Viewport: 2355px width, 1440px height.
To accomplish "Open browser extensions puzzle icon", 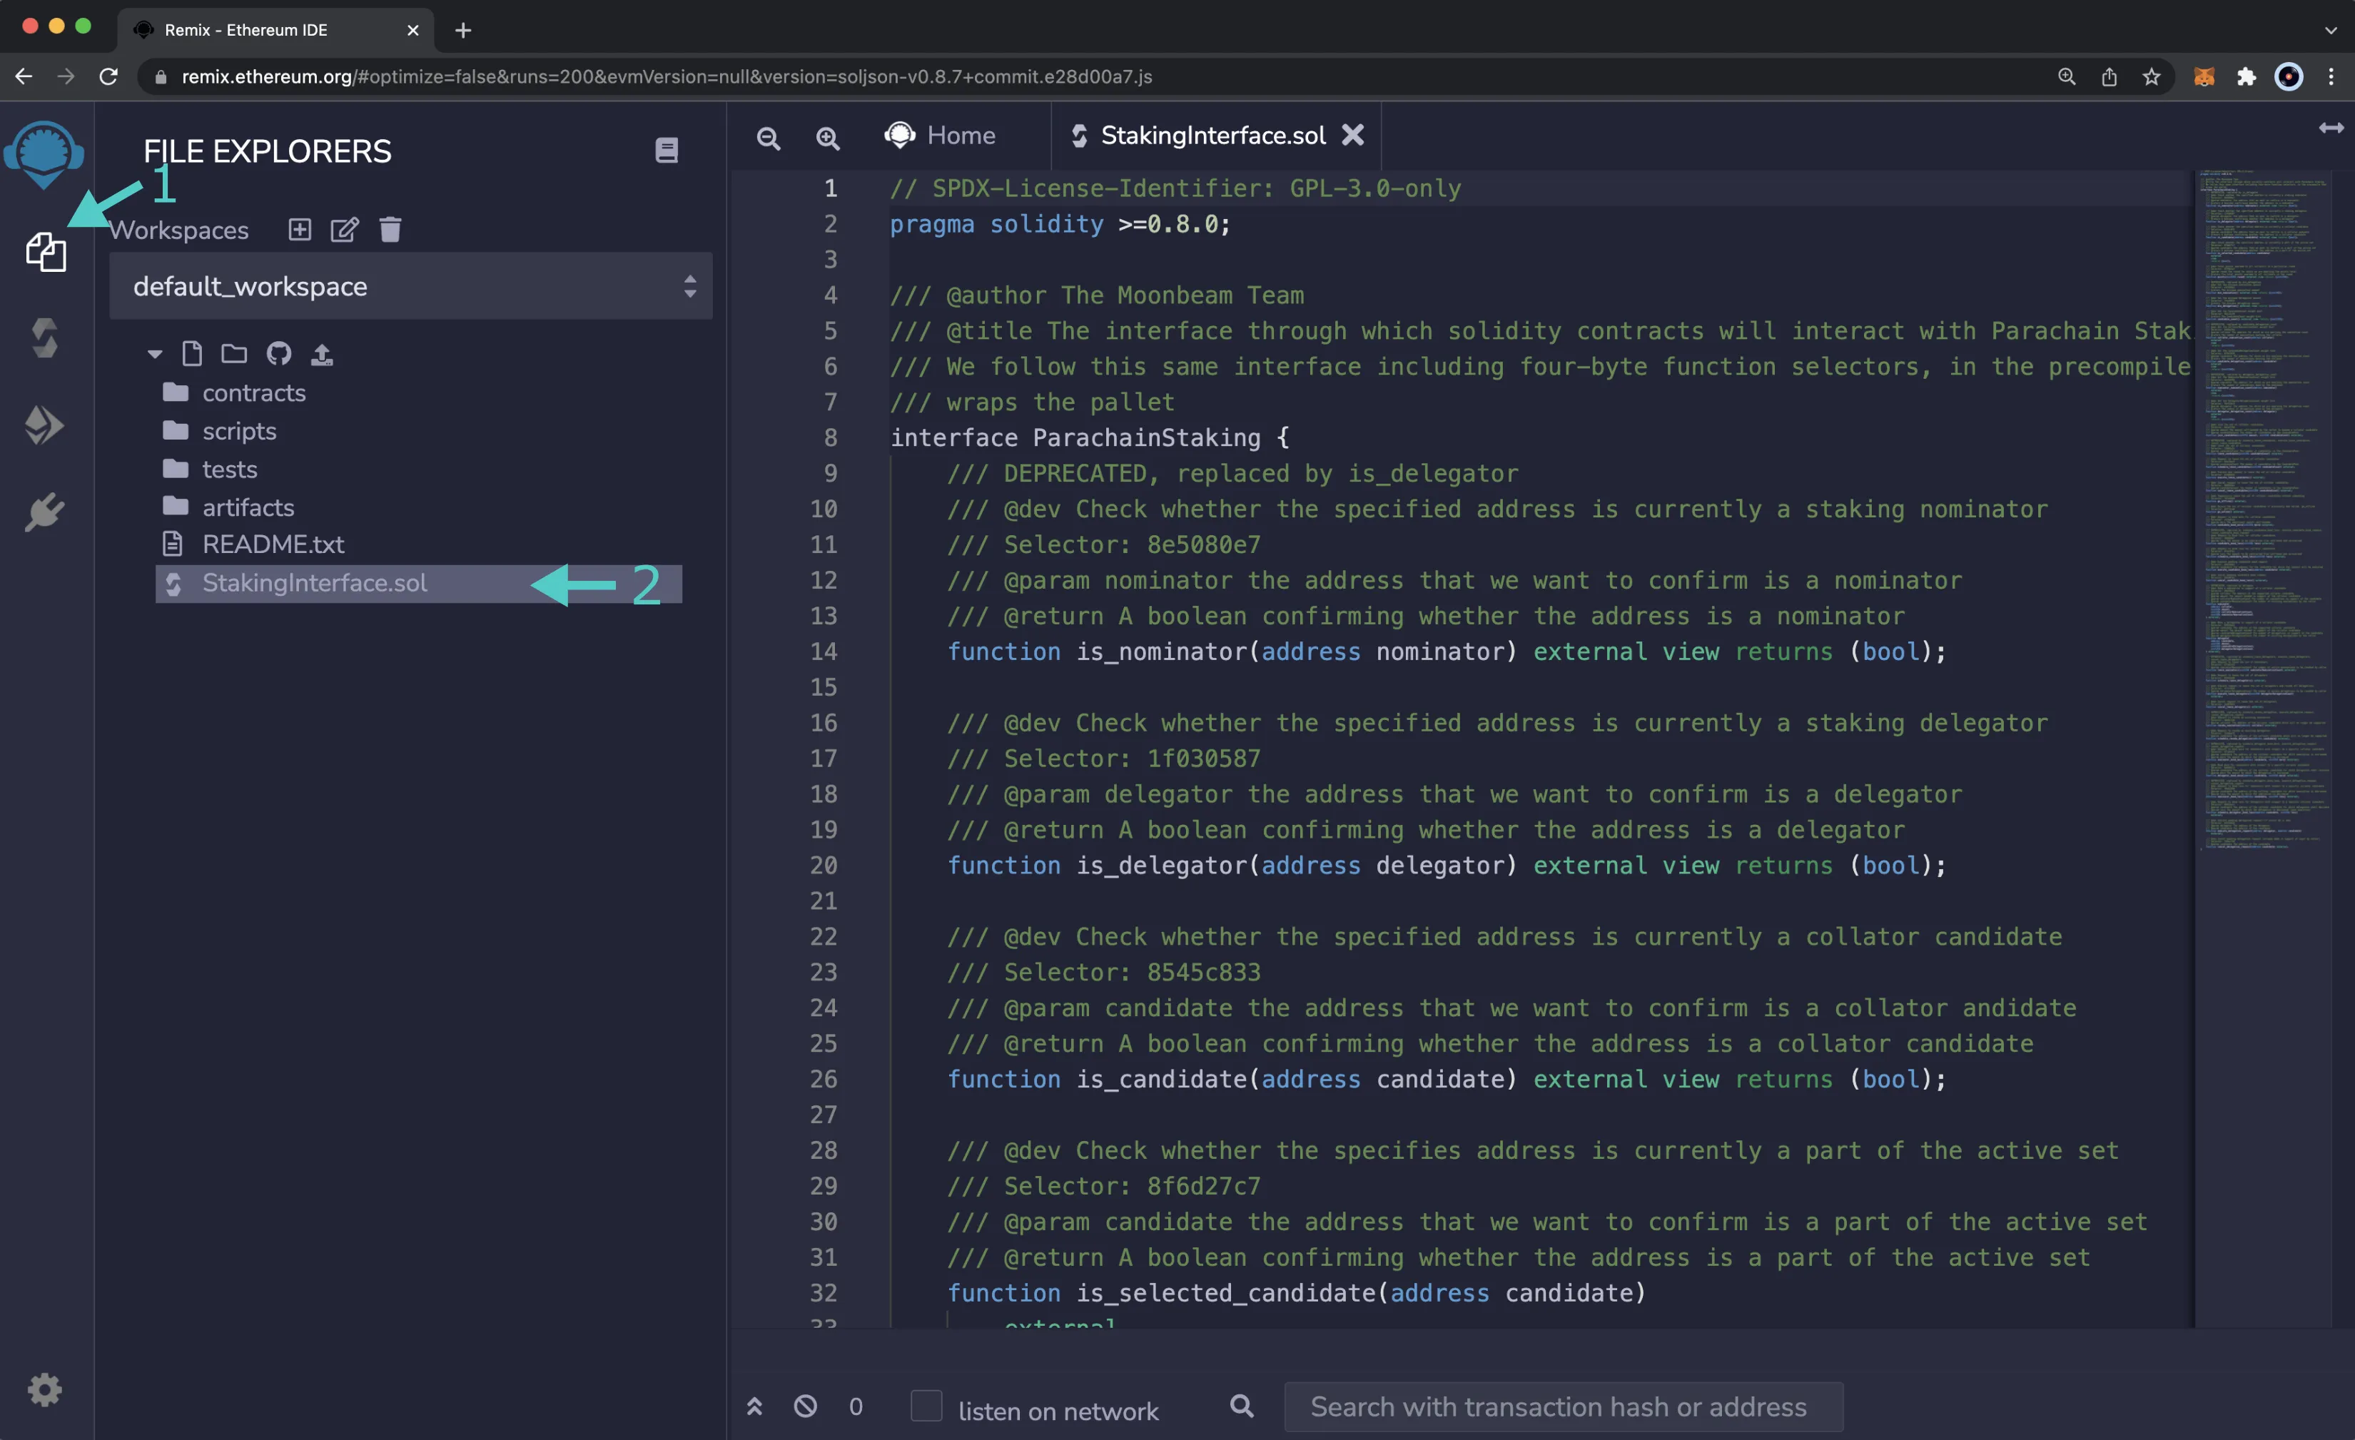I will pyautogui.click(x=2246, y=76).
